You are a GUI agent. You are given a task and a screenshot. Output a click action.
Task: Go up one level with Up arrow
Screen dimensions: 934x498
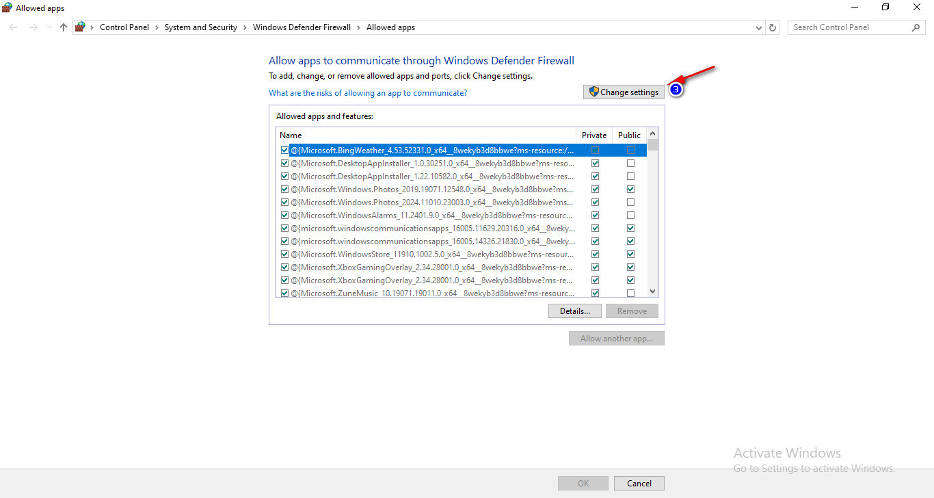pyautogui.click(x=64, y=27)
